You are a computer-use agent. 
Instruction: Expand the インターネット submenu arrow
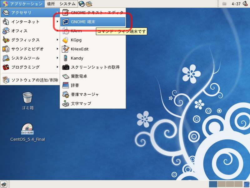click(57, 21)
